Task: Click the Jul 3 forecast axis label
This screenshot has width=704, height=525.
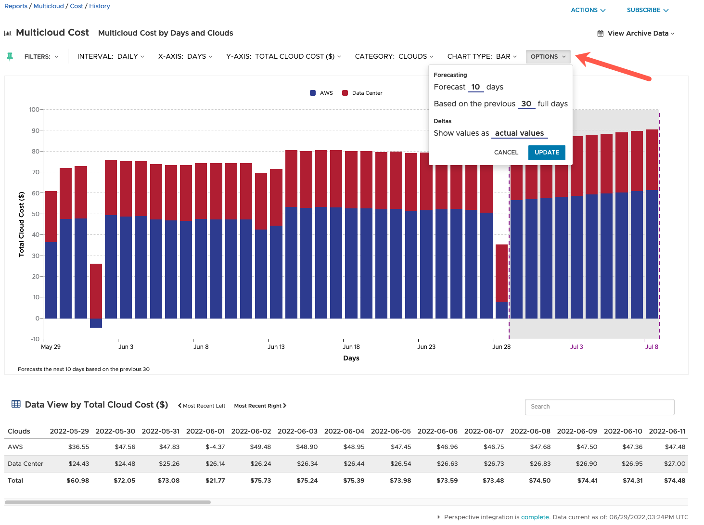Action: pyautogui.click(x=576, y=346)
